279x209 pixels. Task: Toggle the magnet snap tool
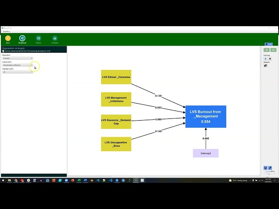point(265,168)
